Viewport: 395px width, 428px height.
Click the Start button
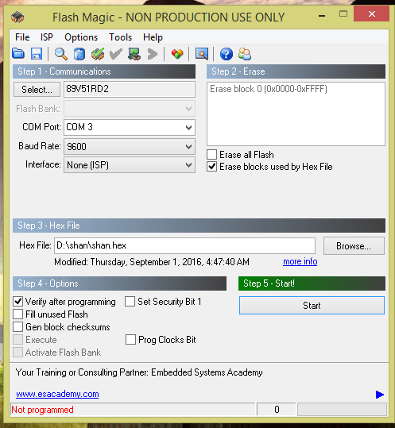312,305
